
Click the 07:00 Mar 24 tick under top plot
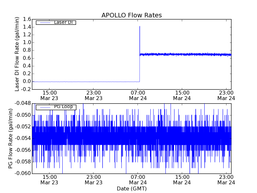tap(137, 95)
